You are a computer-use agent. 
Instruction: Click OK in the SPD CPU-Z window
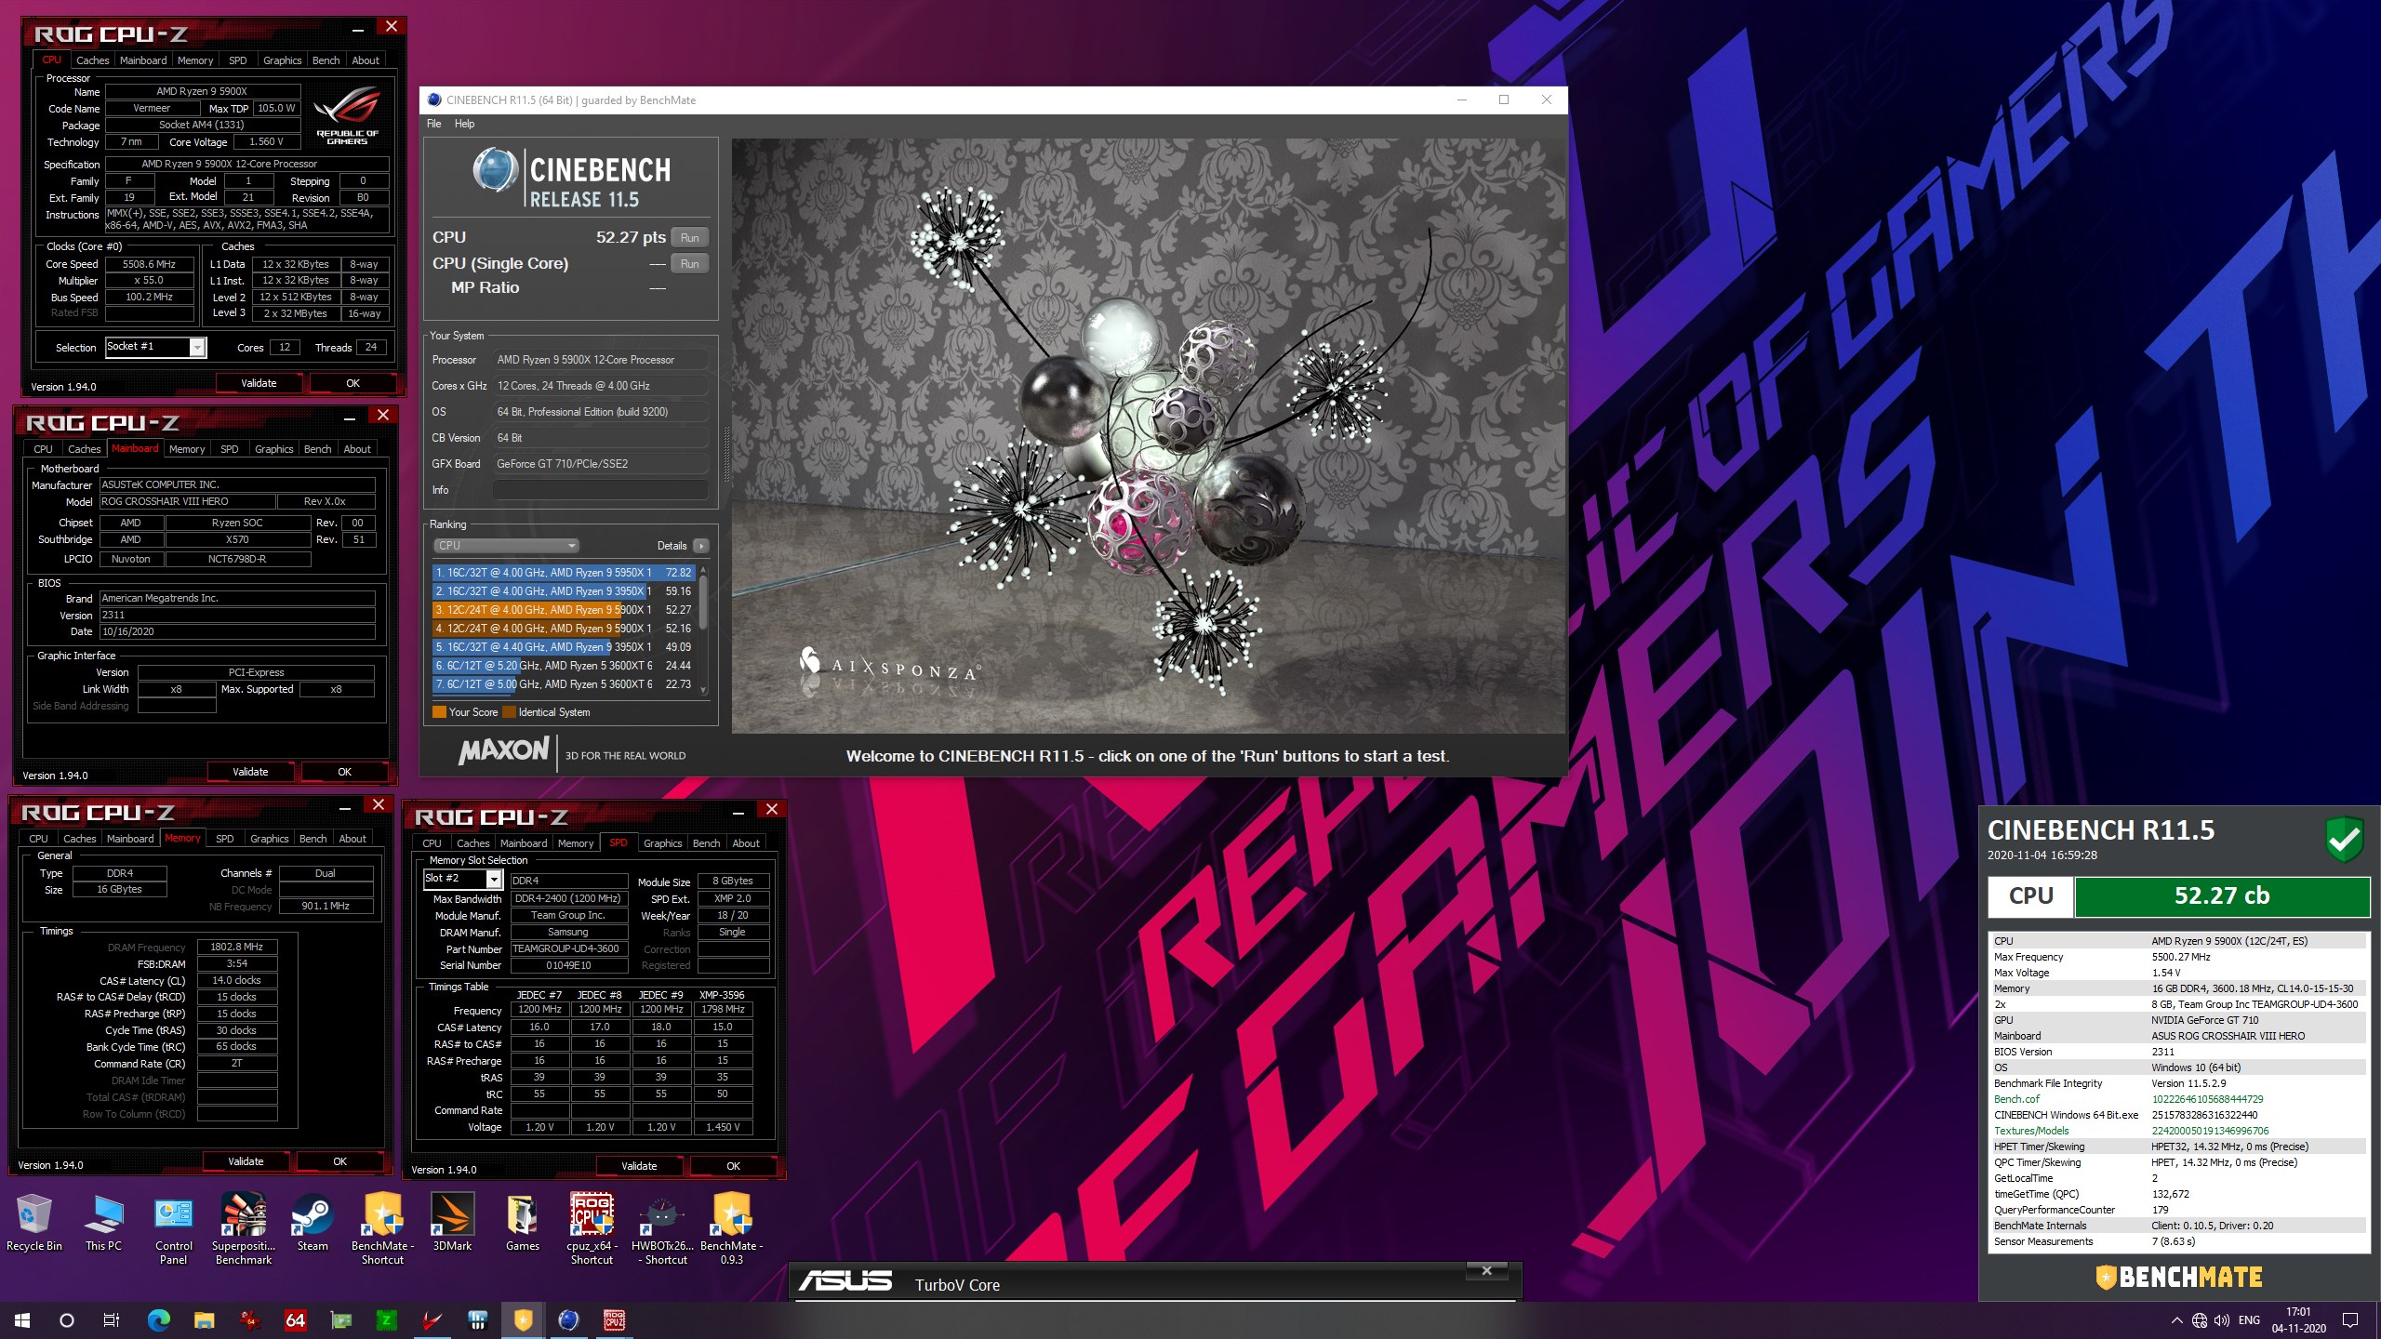click(733, 1166)
